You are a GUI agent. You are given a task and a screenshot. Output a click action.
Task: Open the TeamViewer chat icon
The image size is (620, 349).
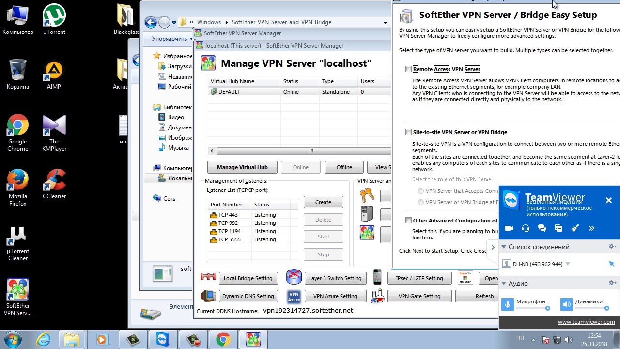point(542,228)
